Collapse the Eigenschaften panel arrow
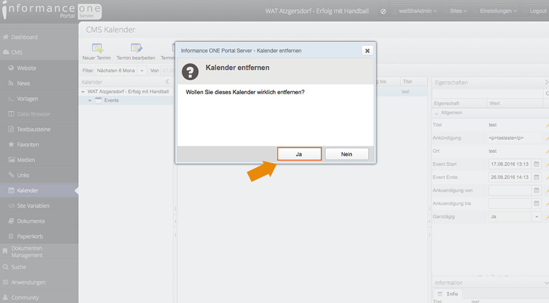 546,82
